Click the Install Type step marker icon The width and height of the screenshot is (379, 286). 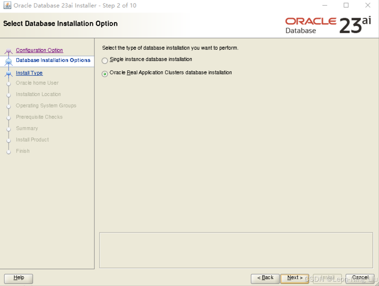tap(9, 73)
